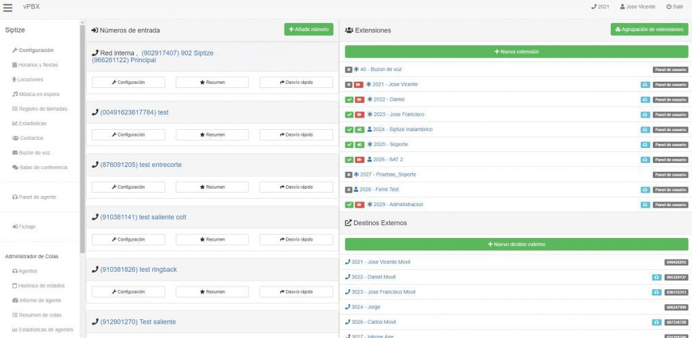
Task: Click the green speaker icon for 2025 Soporte
Action: point(360,145)
